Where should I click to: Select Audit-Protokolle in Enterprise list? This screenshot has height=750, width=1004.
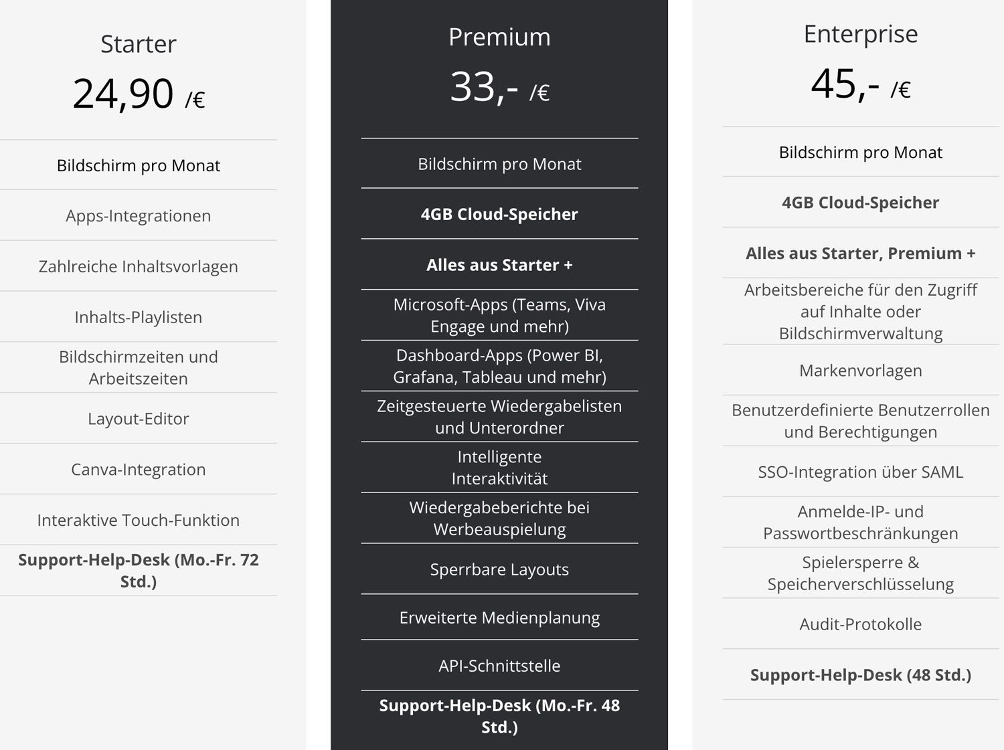tap(860, 624)
